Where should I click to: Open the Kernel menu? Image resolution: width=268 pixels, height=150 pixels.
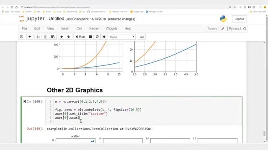(x=94, y=29)
